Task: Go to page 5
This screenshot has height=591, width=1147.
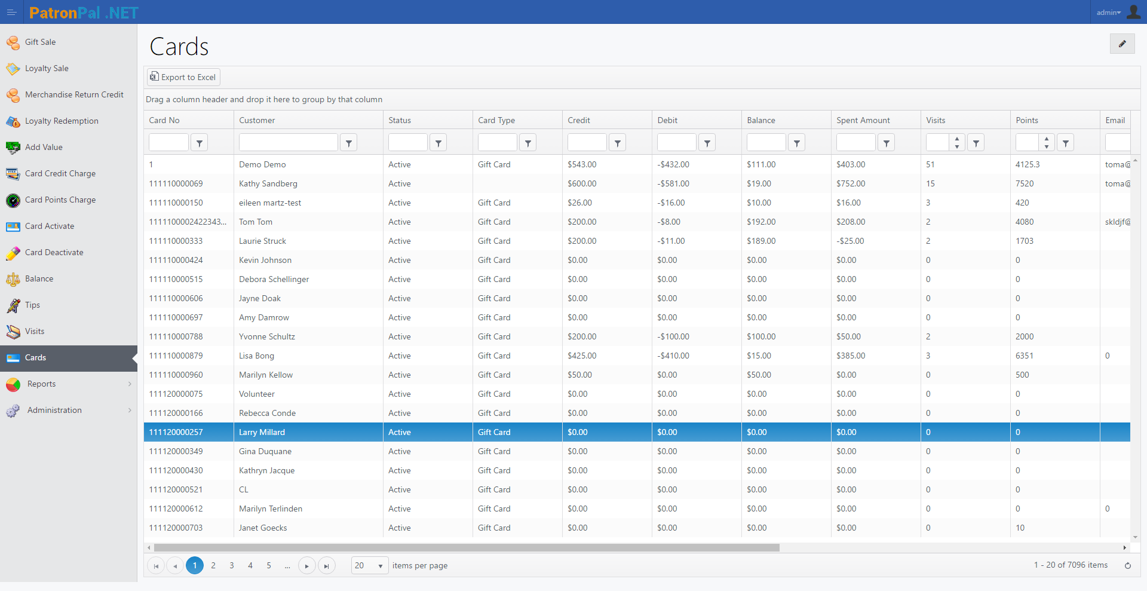Action: coord(269,565)
